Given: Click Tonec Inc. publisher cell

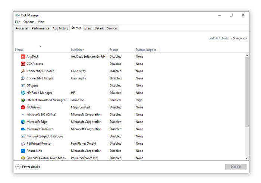Looking at the screenshot, I should point(78,100).
